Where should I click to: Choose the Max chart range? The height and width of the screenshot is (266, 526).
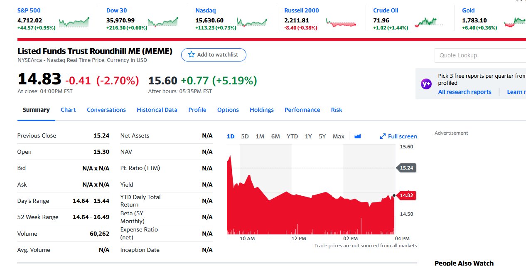[339, 136]
